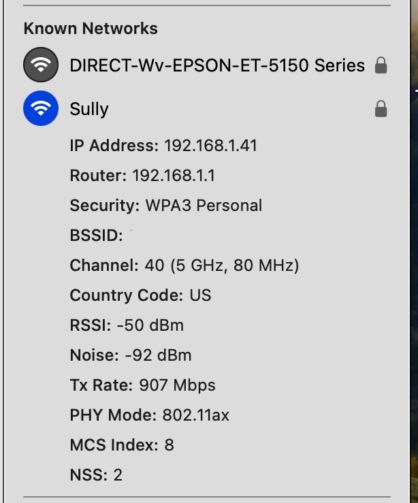
Task: Click the IP Address 192.168.1.41 row
Action: 163,146
